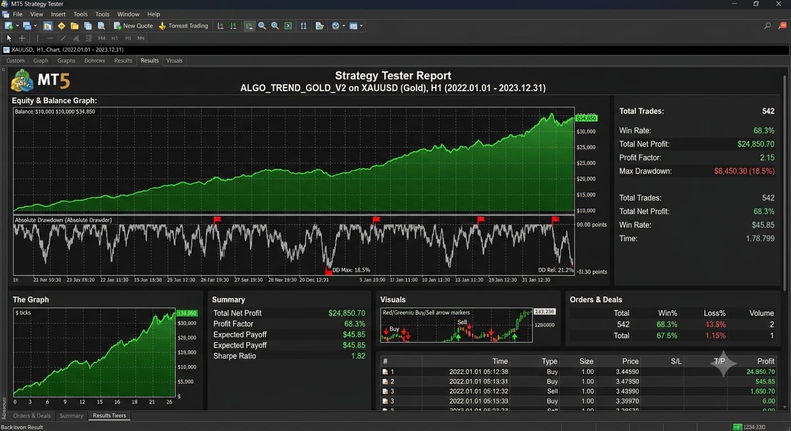Open the Orders & Deals bottom tab
This screenshot has width=791, height=431.
(31, 416)
